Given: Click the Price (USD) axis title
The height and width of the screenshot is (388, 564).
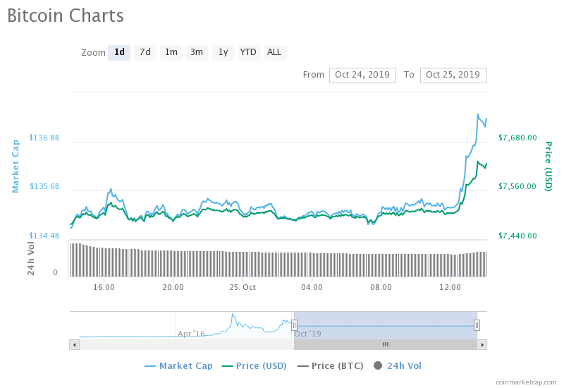Looking at the screenshot, I should (x=548, y=166).
